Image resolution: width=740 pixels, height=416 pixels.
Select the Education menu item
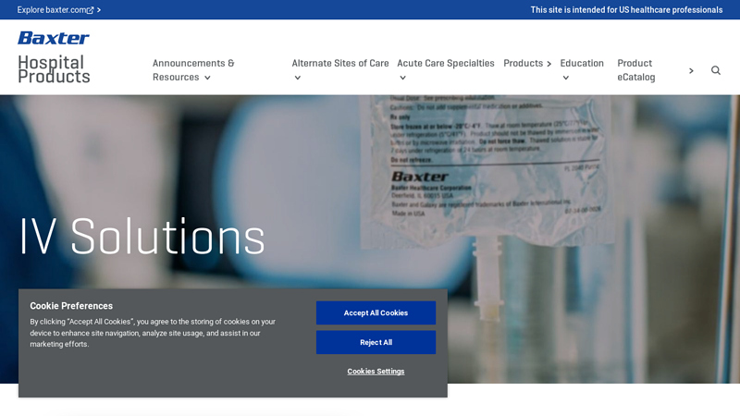582,63
